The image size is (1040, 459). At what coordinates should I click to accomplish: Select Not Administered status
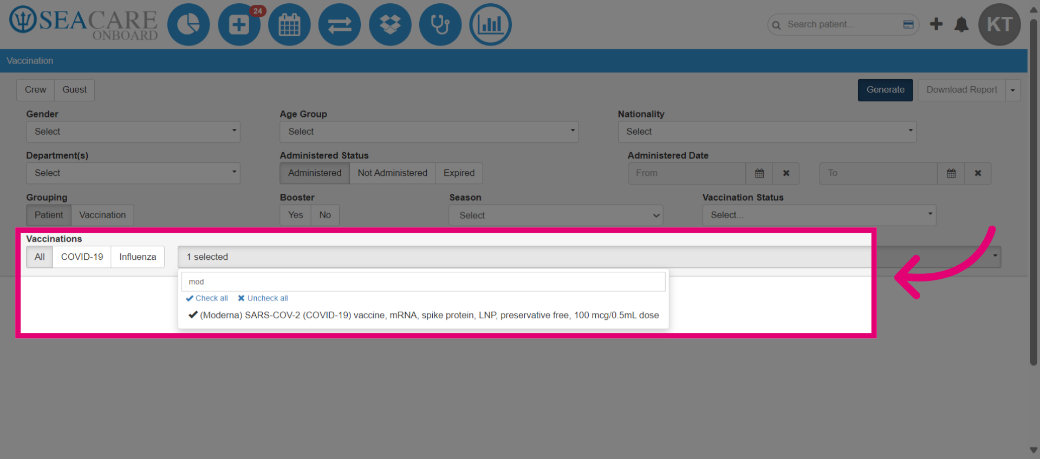pyautogui.click(x=392, y=173)
